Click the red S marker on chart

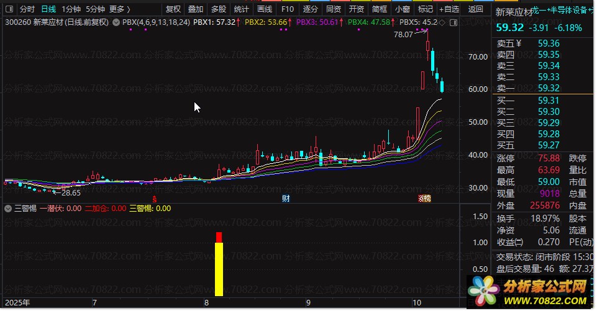click(154, 199)
